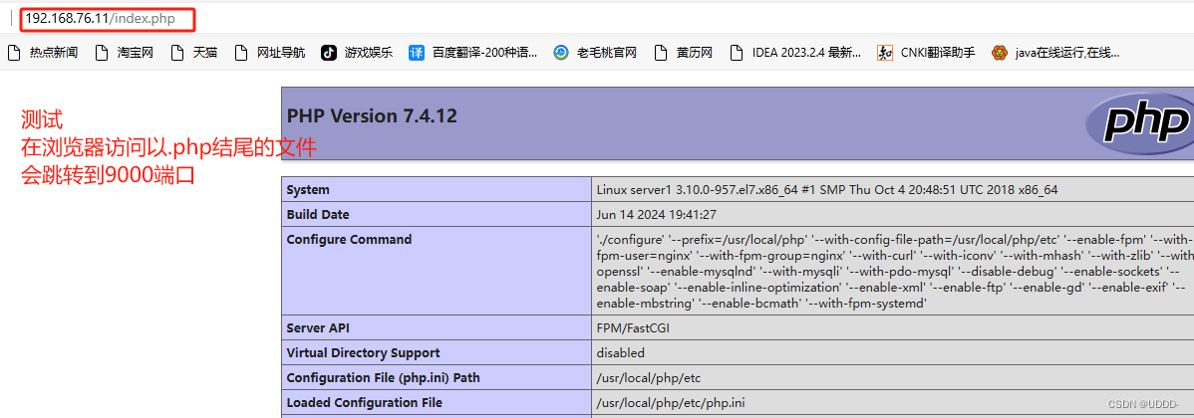Viewport: 1194px width, 418px height.
Task: Click the FPM/FastCGI value
Action: (x=633, y=328)
